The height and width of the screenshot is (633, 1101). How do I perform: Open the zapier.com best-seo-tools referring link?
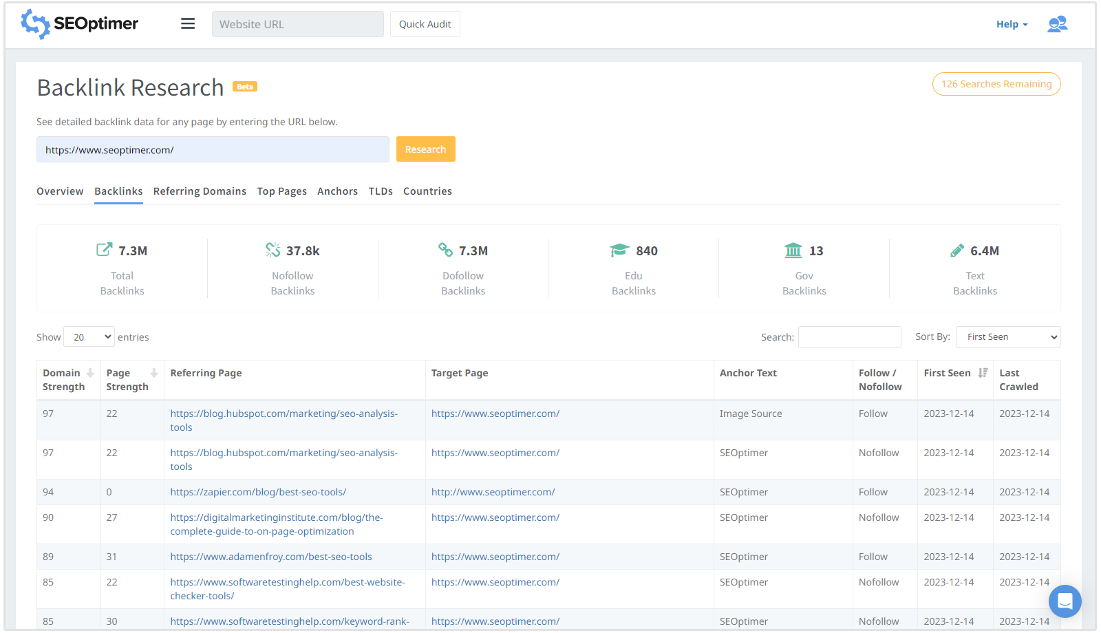coord(258,492)
